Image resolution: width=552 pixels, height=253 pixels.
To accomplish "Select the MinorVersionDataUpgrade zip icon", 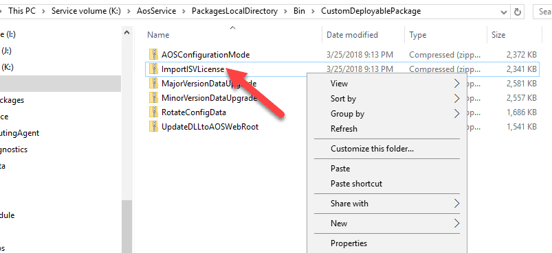I will tap(153, 98).
